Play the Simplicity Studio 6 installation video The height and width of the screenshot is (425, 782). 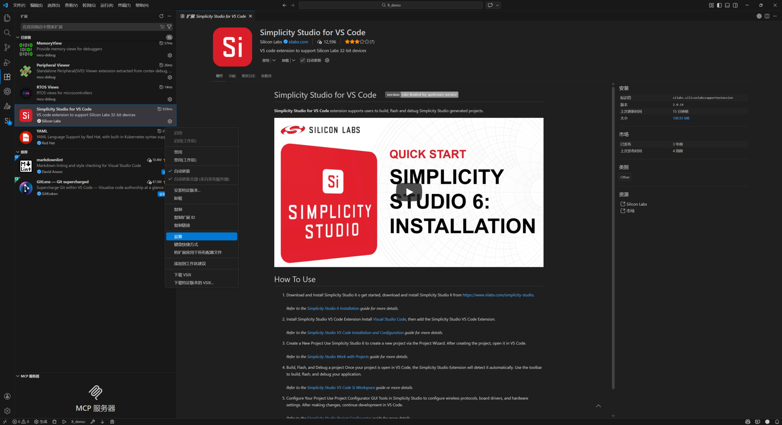coord(409,192)
